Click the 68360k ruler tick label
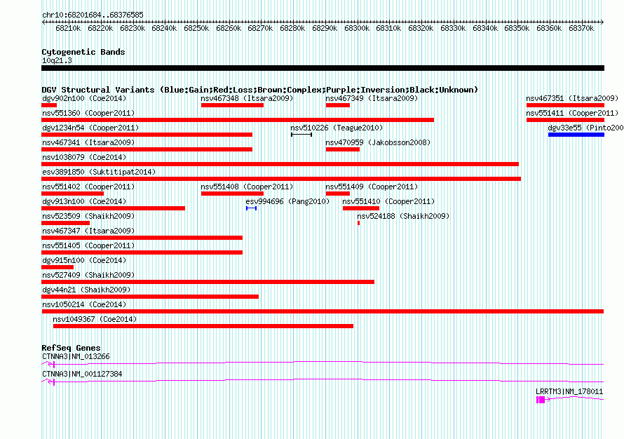 point(549,29)
